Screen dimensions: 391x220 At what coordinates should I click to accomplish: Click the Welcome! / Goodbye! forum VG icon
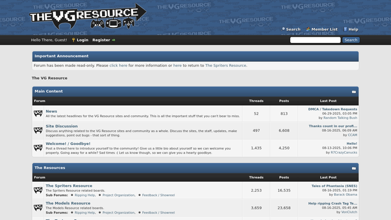click(x=38, y=148)
